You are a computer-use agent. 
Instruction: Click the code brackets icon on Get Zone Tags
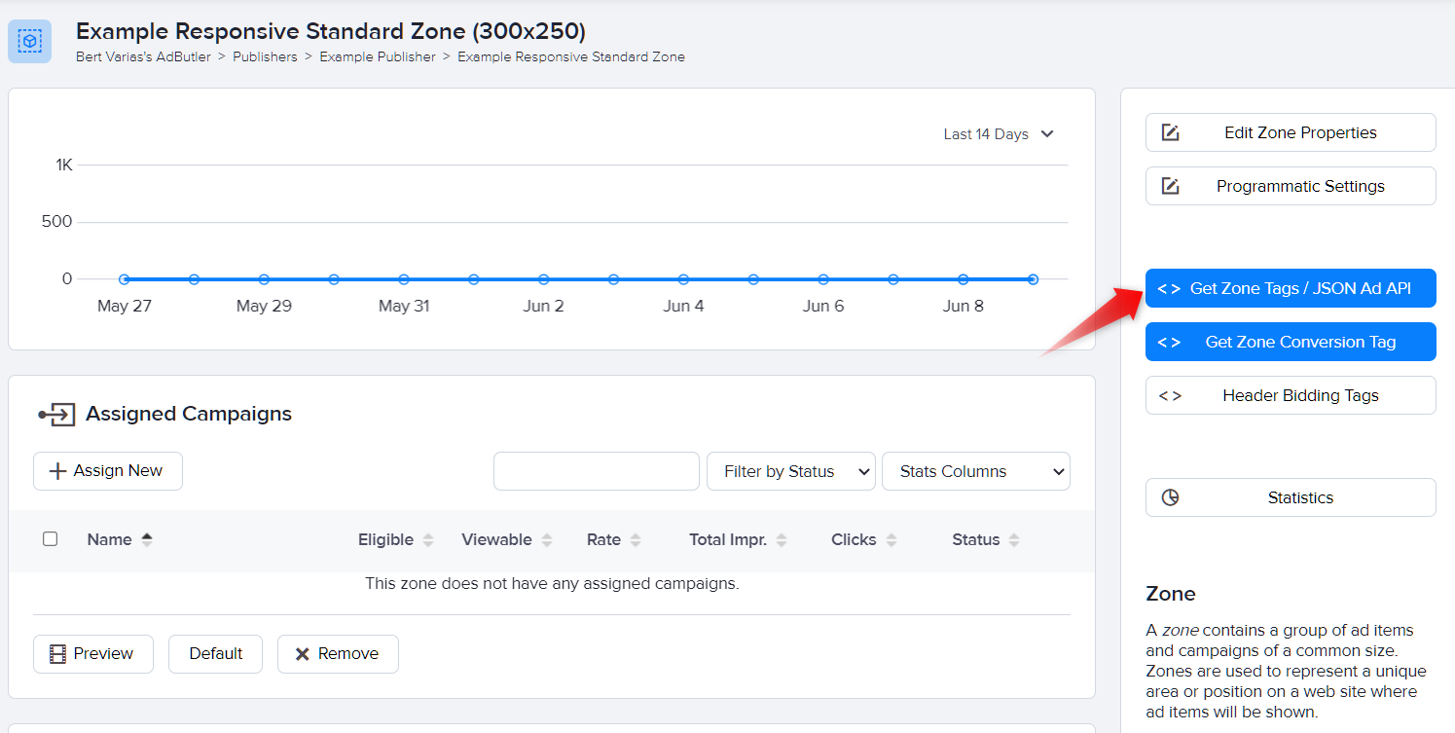(1169, 288)
